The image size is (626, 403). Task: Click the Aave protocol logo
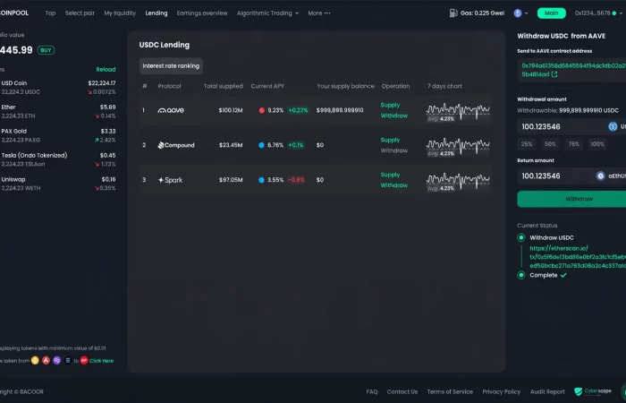tap(171, 110)
